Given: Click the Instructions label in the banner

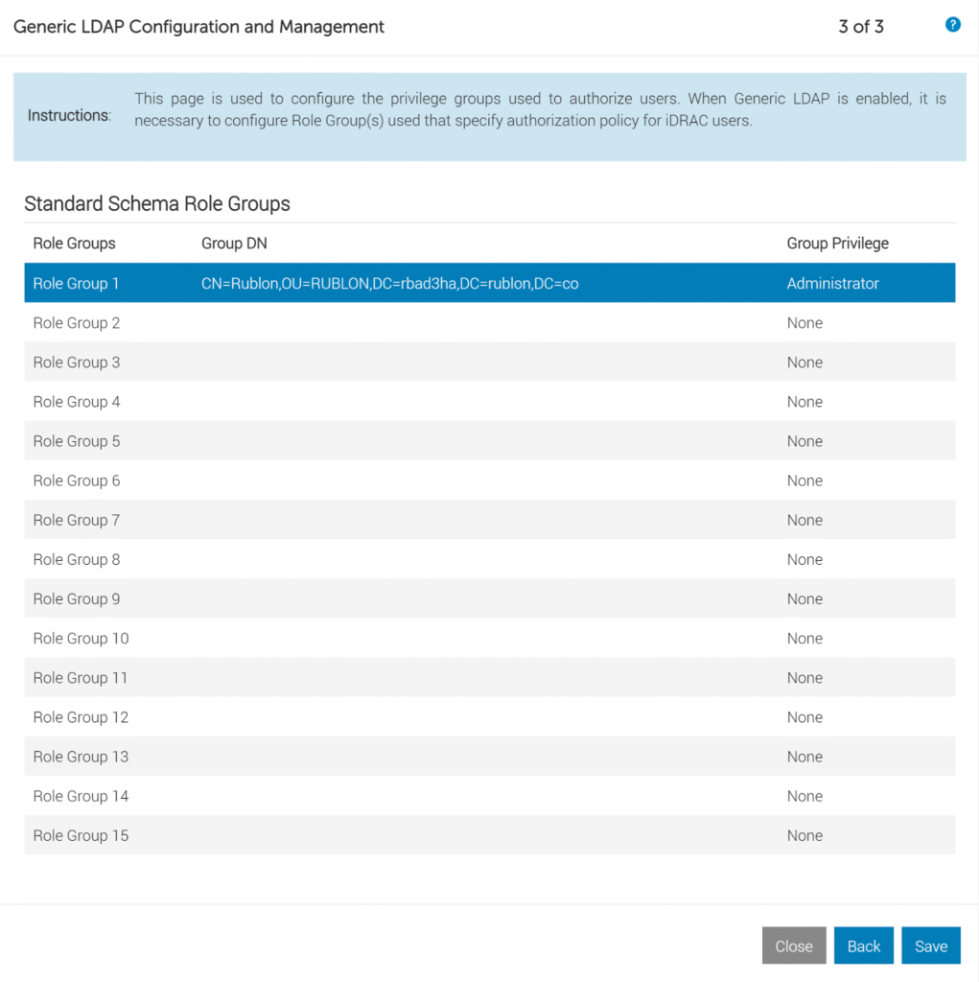Looking at the screenshot, I should (x=68, y=115).
